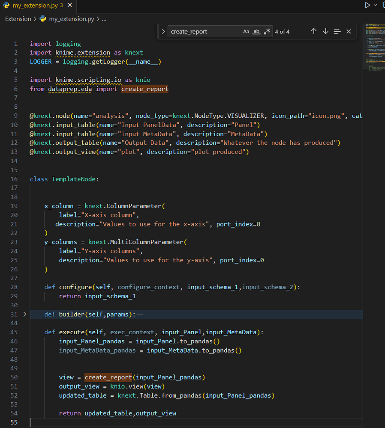
Task: Go to previous search match arrow
Action: pyautogui.click(x=313, y=31)
